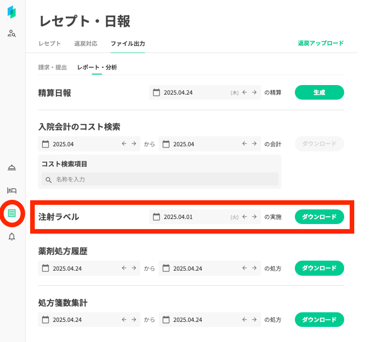This screenshot has height=342, width=373.
Task: Advance the 入院会計 start month by one
Action: coord(134,144)
